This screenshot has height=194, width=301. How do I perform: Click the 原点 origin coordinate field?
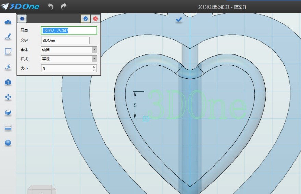(69, 31)
